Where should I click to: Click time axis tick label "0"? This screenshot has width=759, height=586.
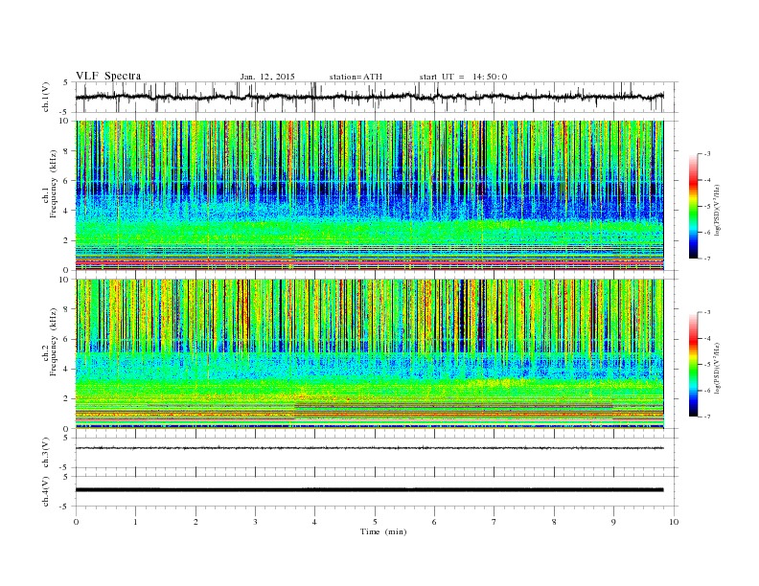[x=76, y=522]
